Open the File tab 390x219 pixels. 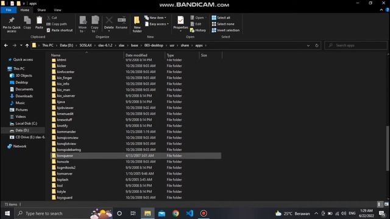click(9, 10)
